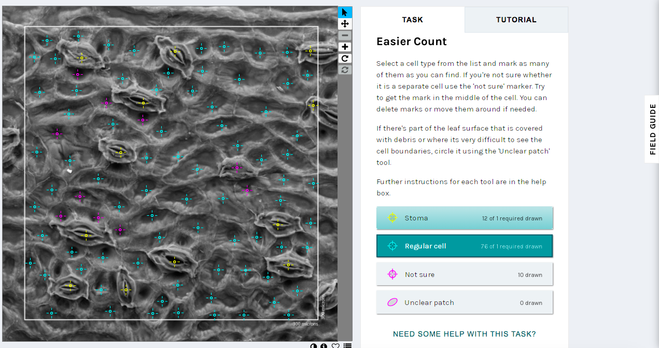
Task: Open the collection list icon
Action: [x=347, y=345]
